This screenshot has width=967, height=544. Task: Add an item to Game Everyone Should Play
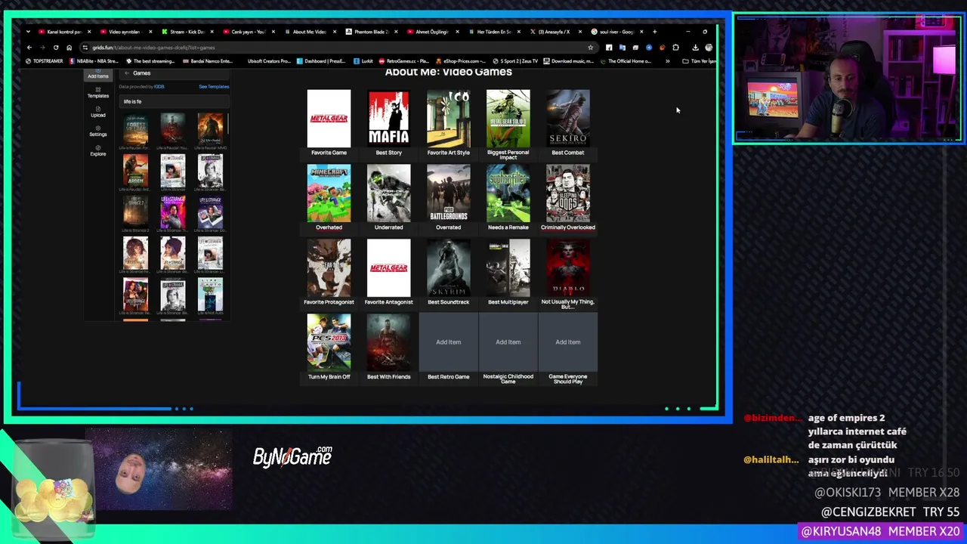568,342
